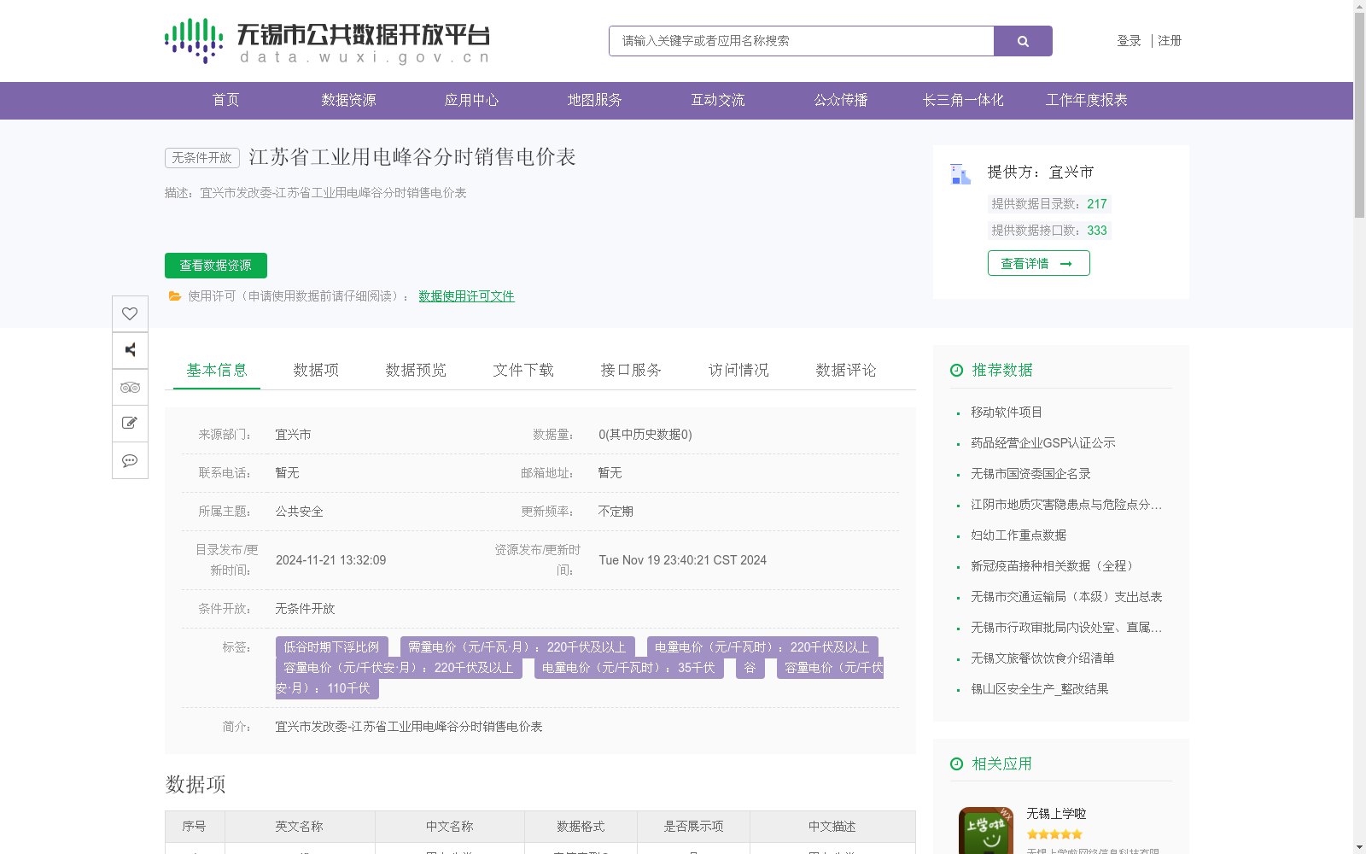The width and height of the screenshot is (1366, 854).
Task: Open the 无锡上学啦 app thumbnail
Action: (x=985, y=830)
